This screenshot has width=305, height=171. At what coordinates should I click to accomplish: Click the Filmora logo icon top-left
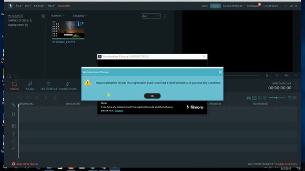10,6
